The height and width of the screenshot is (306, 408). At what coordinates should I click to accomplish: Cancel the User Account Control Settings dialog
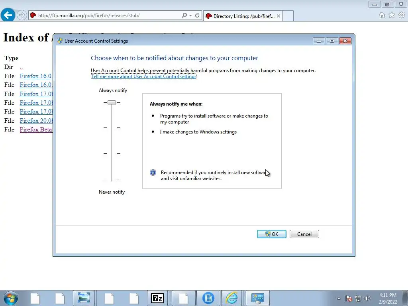coord(304,234)
